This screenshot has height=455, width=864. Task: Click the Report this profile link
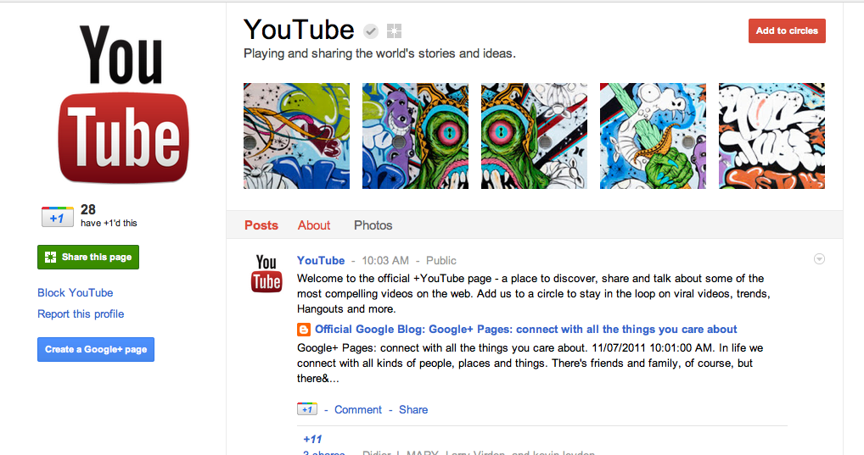pos(81,314)
